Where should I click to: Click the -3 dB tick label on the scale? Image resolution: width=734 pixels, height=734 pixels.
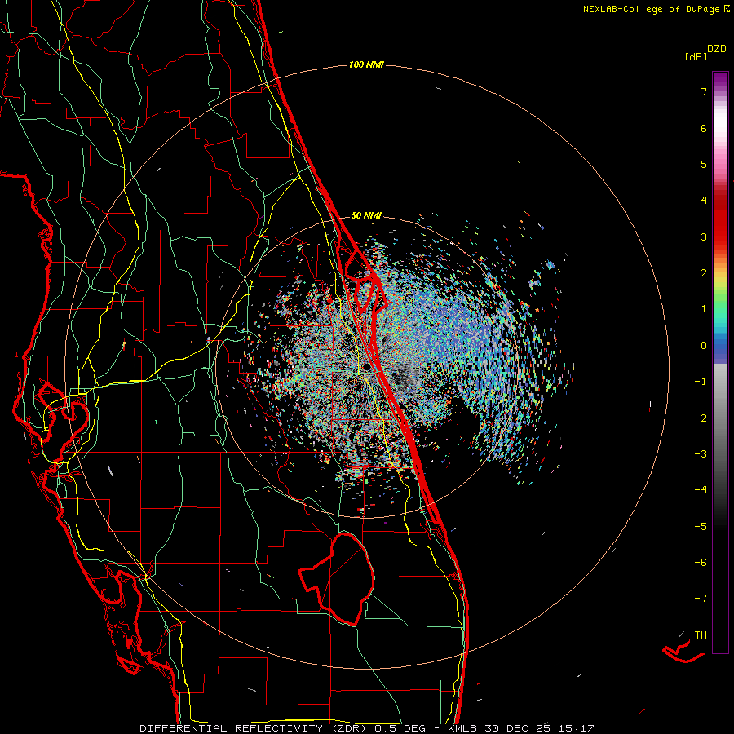[x=701, y=454]
